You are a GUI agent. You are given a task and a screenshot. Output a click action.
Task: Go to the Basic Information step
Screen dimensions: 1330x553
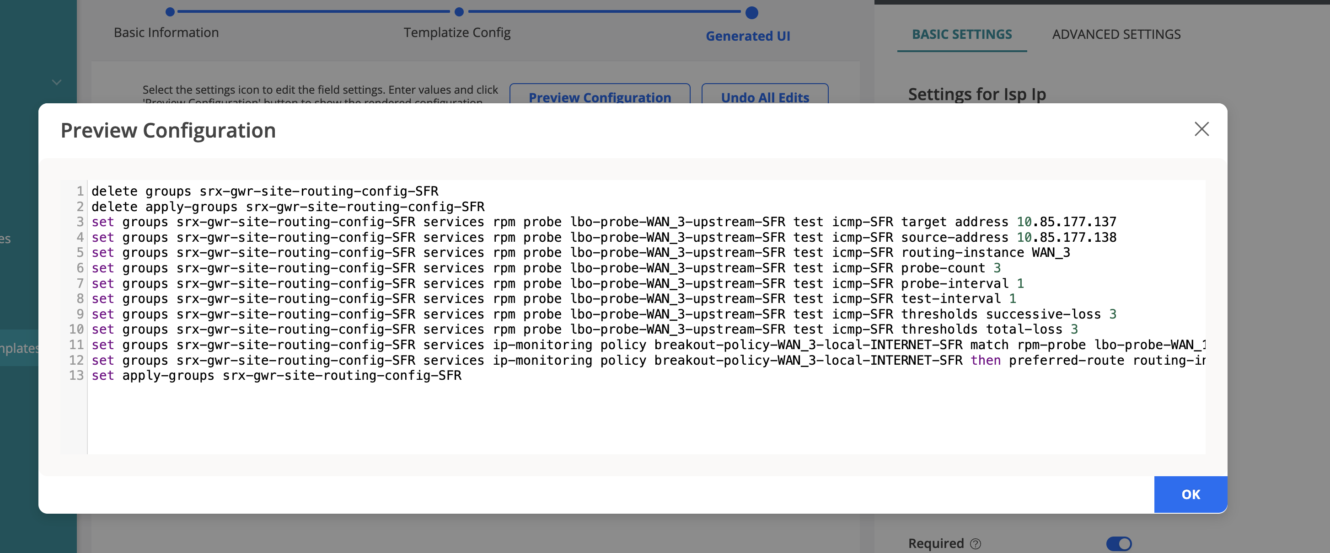(166, 32)
